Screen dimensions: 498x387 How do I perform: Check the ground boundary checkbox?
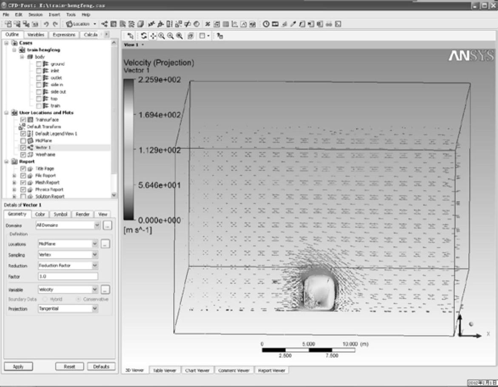pyautogui.click(x=39, y=64)
